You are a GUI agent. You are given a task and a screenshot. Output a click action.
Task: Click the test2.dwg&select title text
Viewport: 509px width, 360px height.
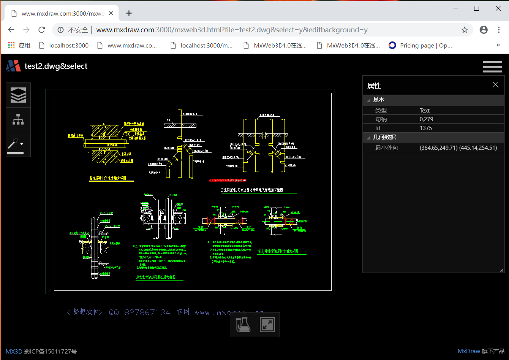coord(56,66)
